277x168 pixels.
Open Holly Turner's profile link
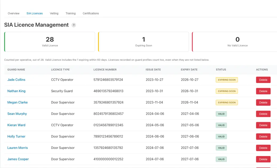16,136
